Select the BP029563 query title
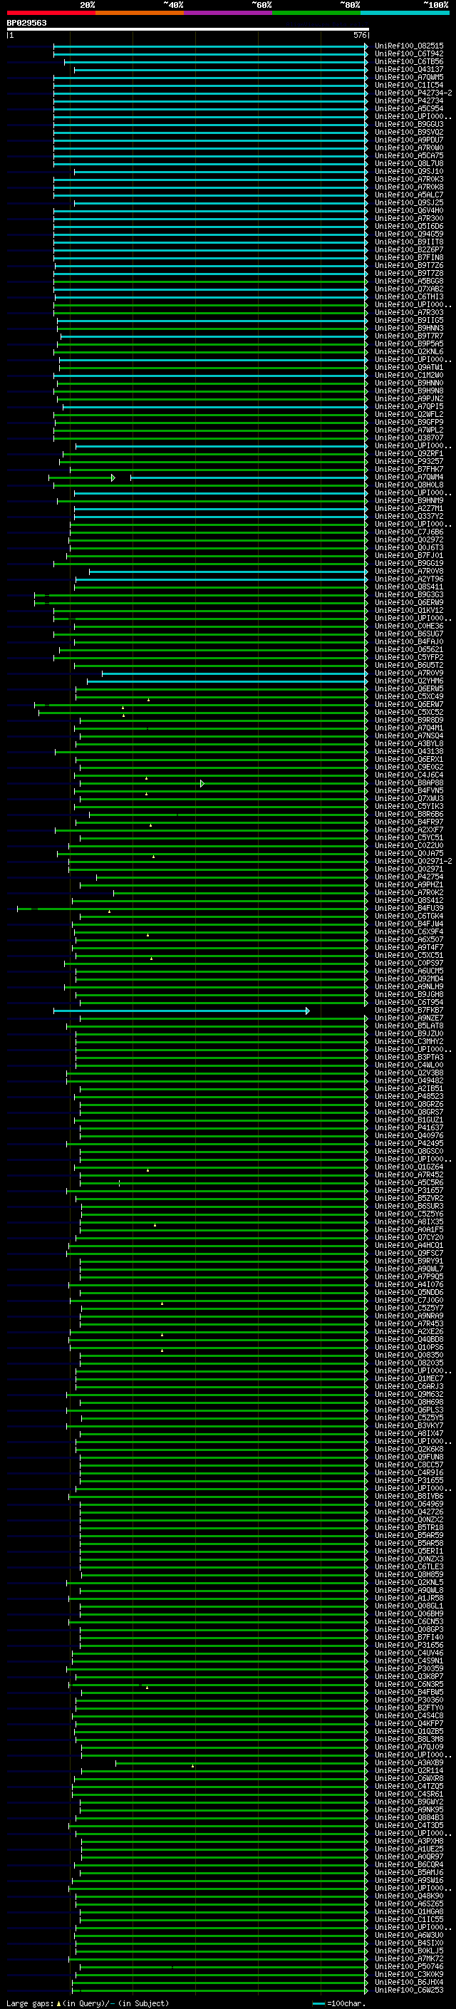 26,23
